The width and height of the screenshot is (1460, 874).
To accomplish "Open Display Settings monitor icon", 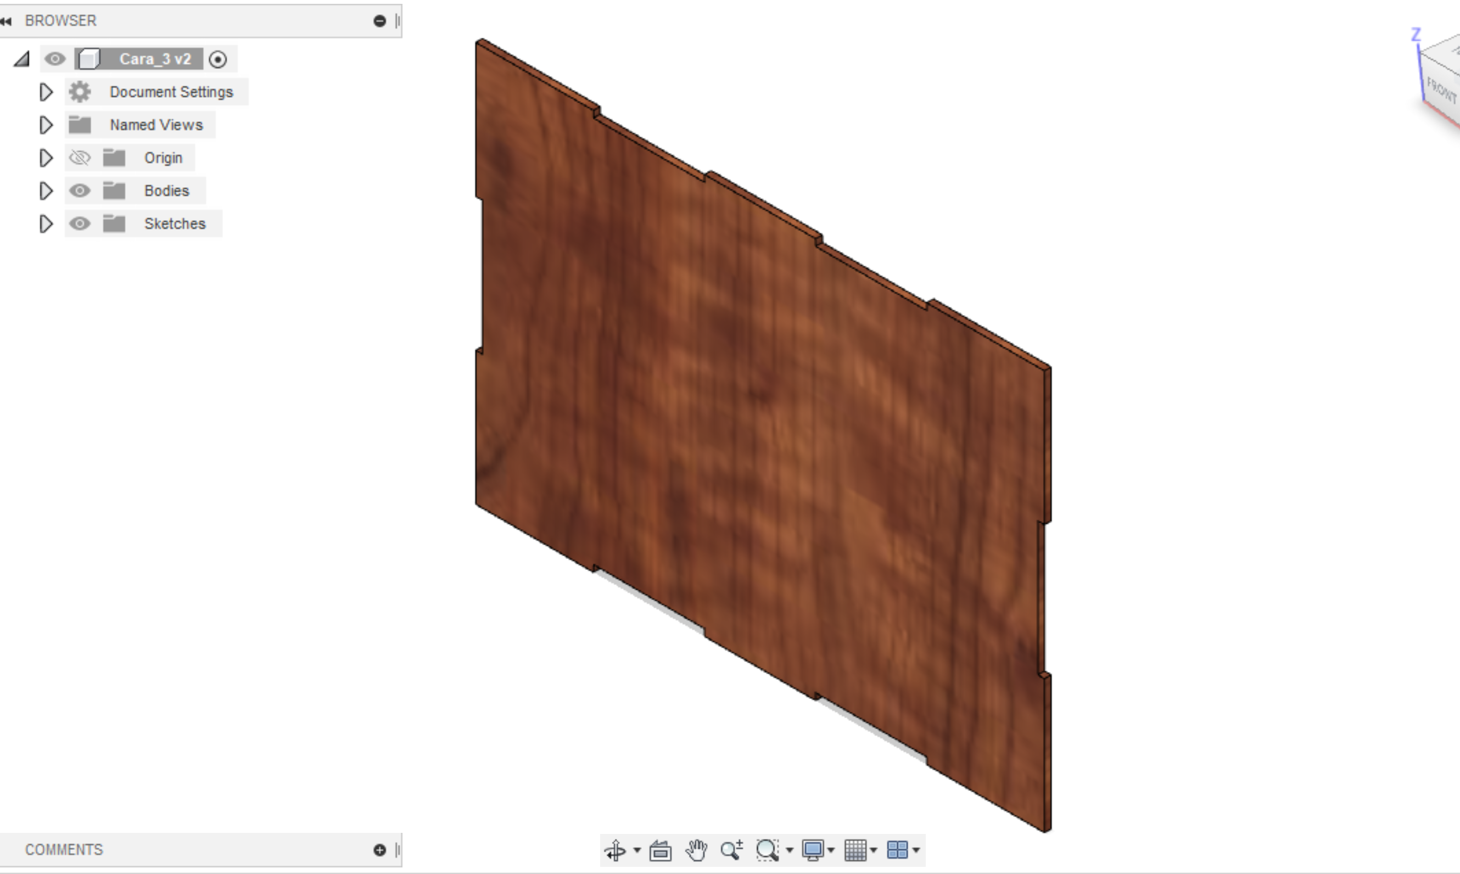I will point(813,850).
